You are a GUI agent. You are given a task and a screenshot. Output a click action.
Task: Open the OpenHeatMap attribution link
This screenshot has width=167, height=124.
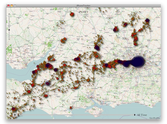pyautogui.click(x=155, y=118)
